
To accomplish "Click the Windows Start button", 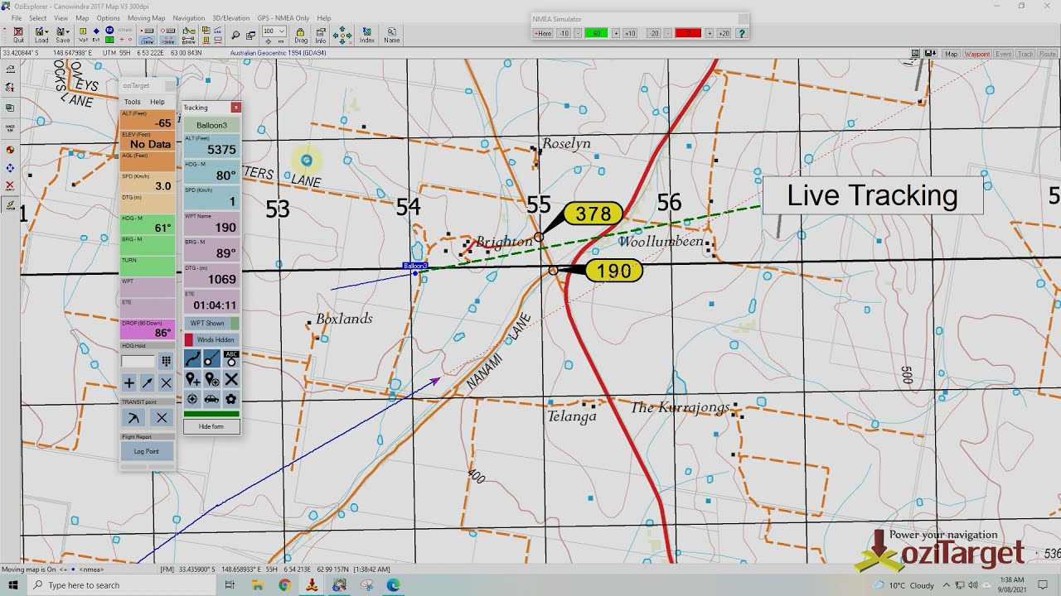I will pos(13,585).
